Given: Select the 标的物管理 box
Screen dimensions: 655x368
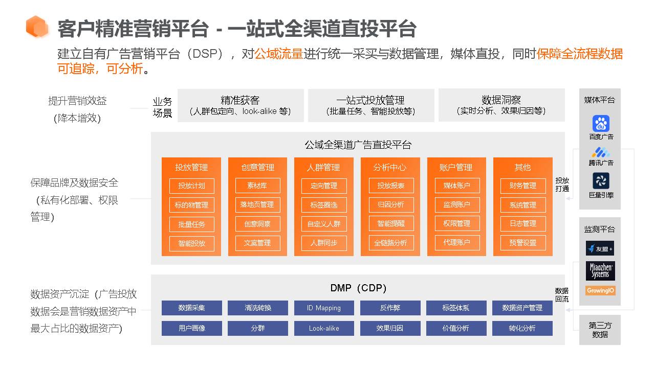Looking at the screenshot, I should [x=192, y=205].
